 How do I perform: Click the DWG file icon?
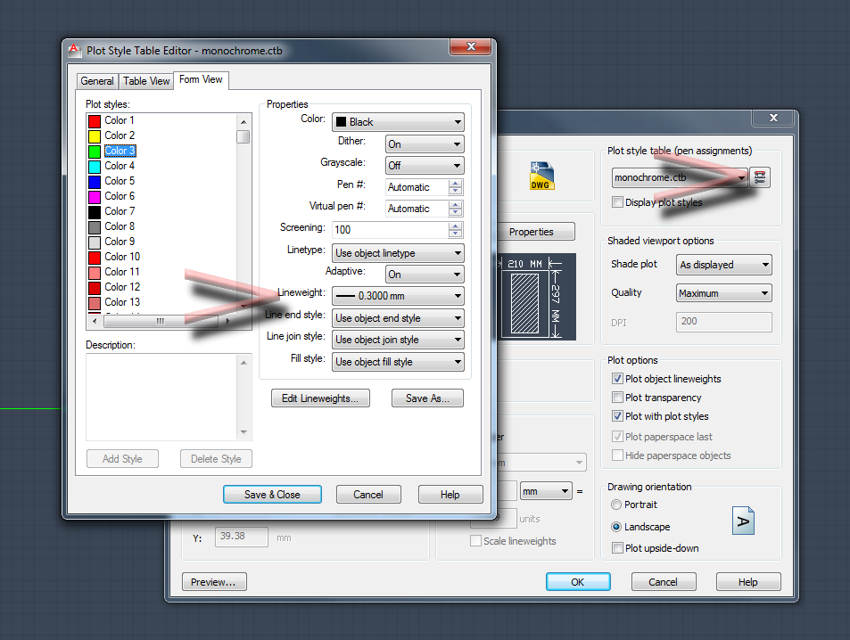(x=541, y=175)
